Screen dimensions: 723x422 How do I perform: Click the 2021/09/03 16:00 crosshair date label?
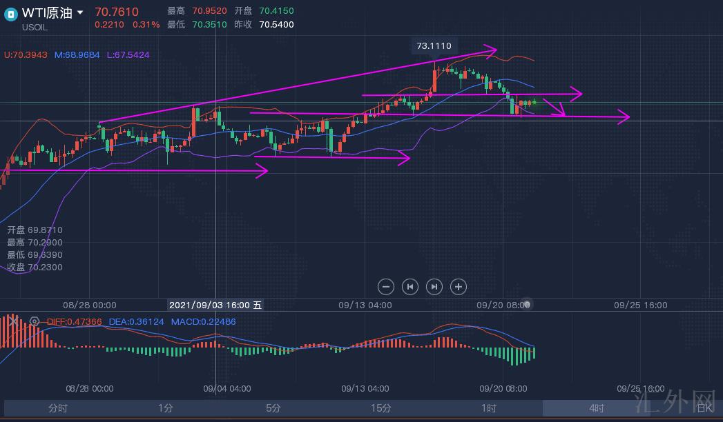[x=215, y=305]
